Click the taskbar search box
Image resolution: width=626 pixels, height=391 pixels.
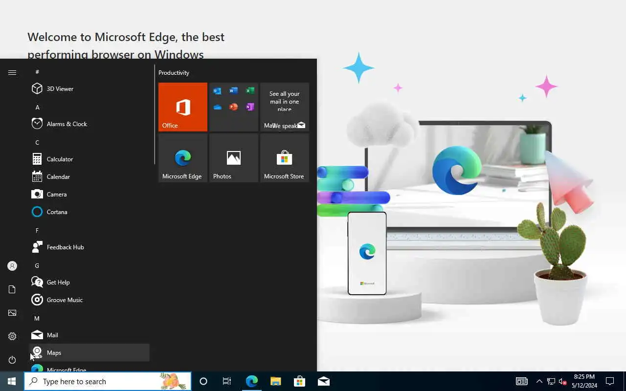point(108,381)
